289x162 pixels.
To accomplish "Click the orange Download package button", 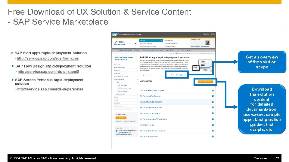I will point(205,82).
